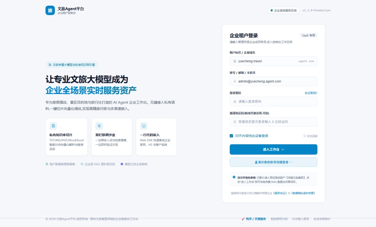Screen dimensions: 376x227
Task: Click the green online status dot
Action: (x=272, y=10)
